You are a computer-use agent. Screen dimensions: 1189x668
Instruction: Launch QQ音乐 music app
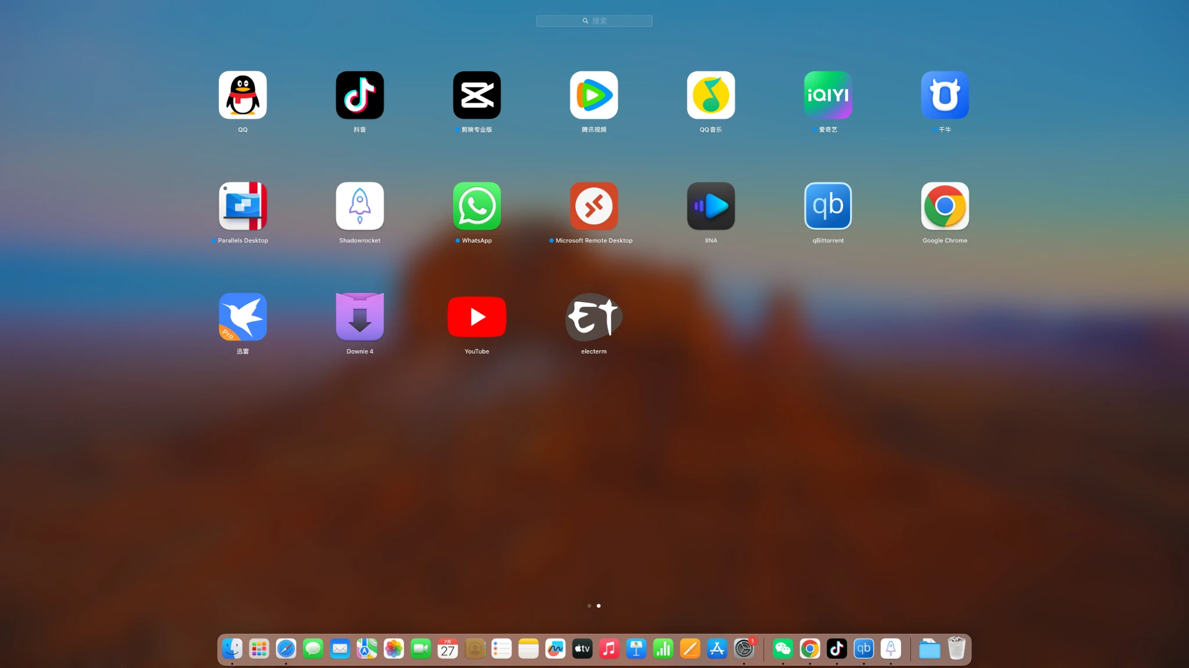(711, 95)
